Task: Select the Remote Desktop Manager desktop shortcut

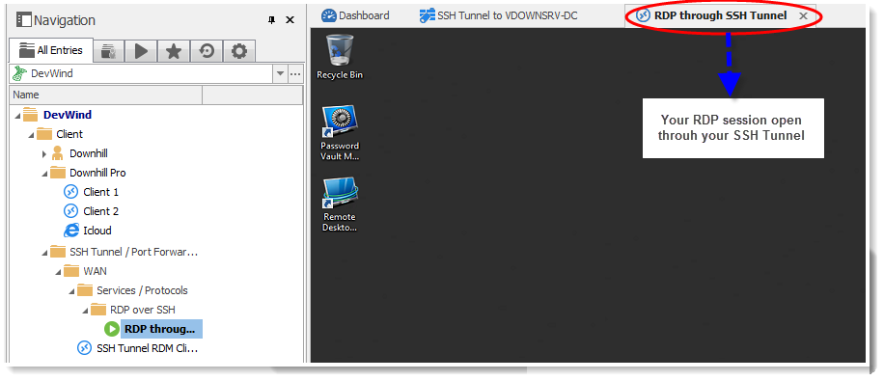Action: click(340, 204)
